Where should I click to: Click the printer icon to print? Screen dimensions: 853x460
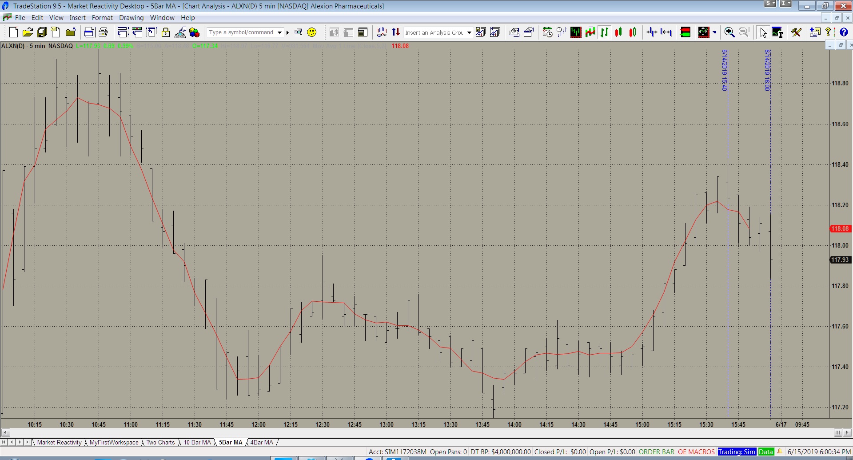click(x=103, y=32)
